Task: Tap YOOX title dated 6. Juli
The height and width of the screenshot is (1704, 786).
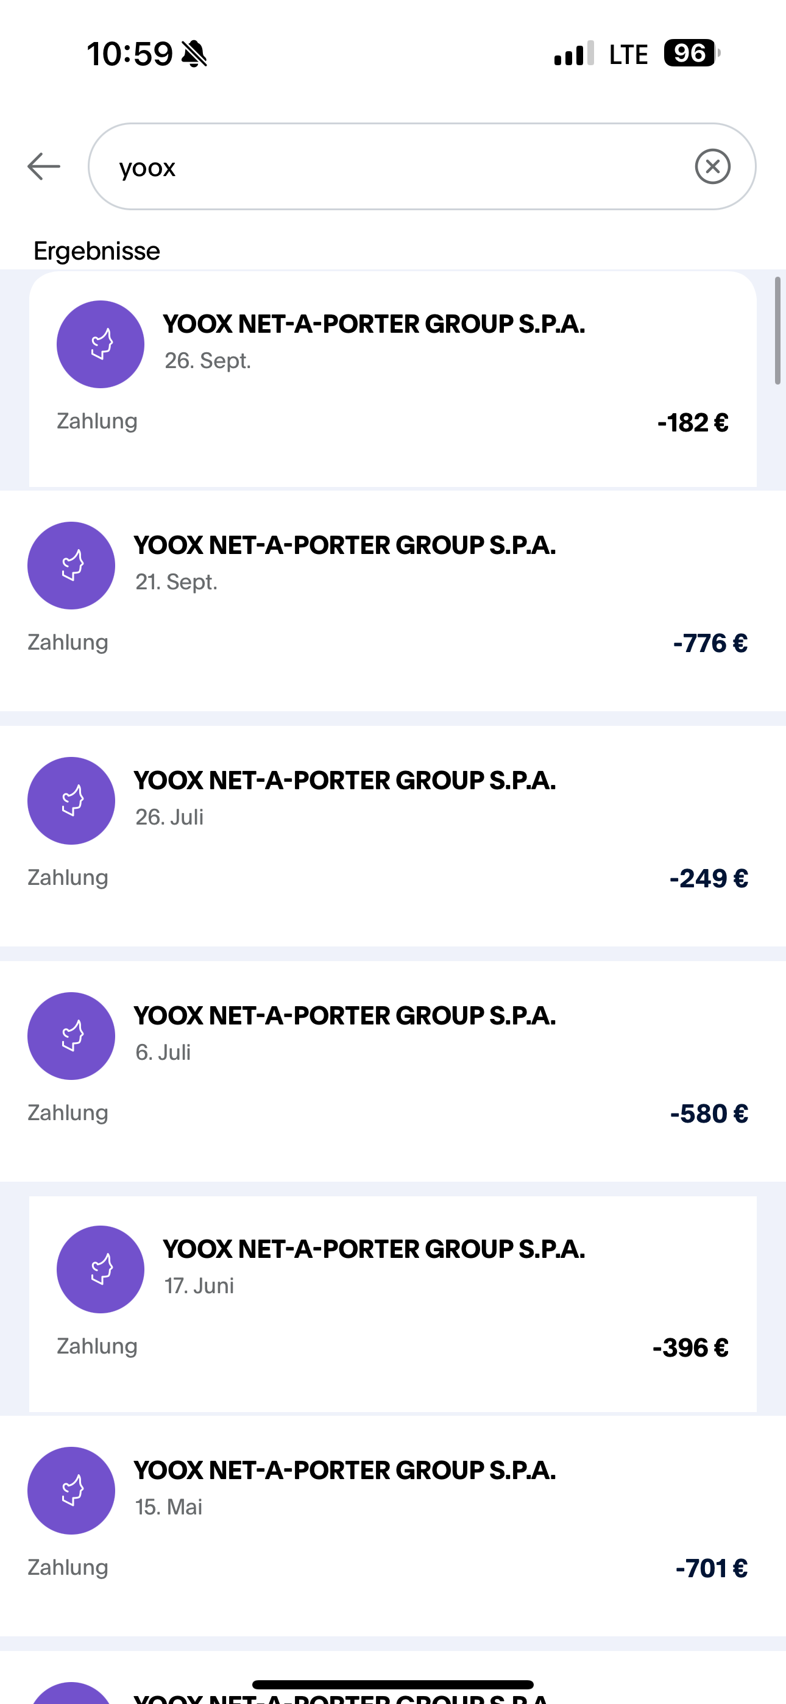Action: [x=345, y=1016]
